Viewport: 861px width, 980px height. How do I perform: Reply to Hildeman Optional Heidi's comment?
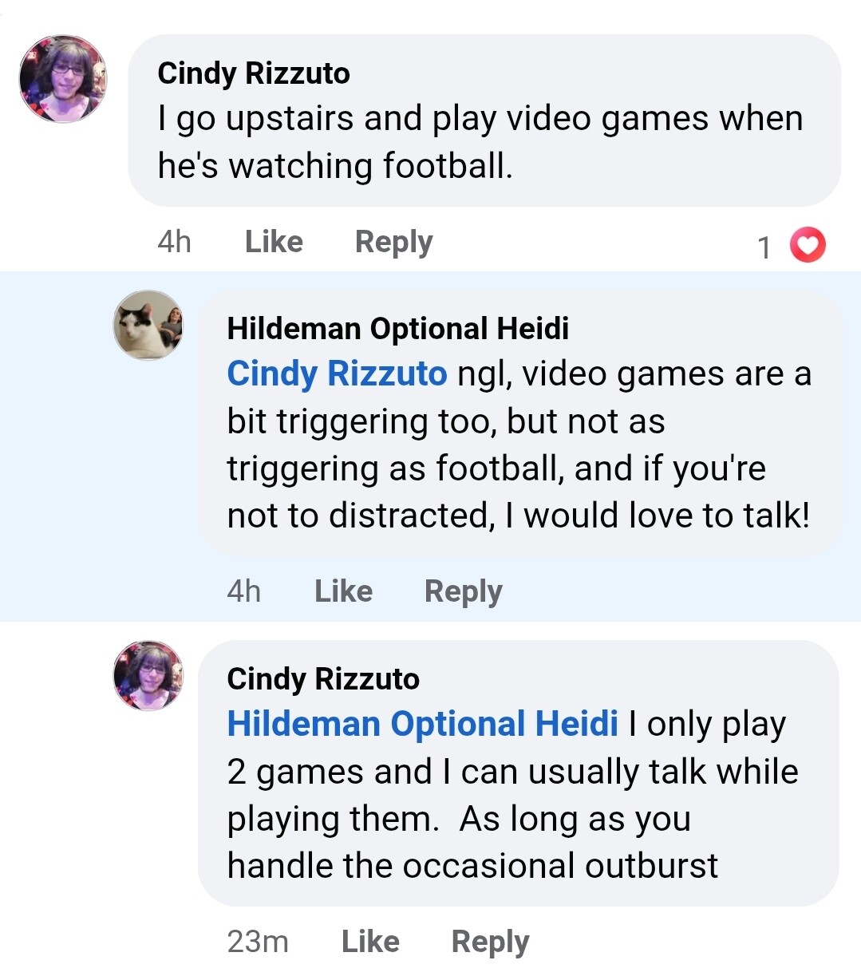(x=463, y=591)
